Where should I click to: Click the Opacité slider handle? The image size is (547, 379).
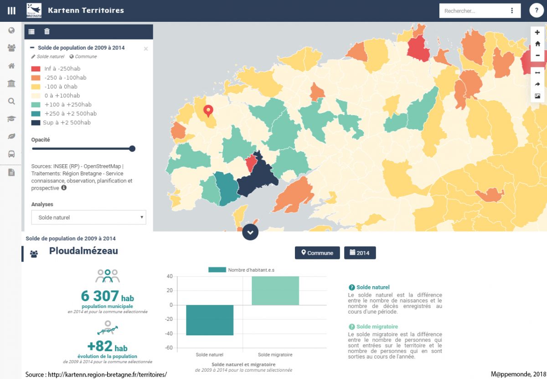(132, 148)
